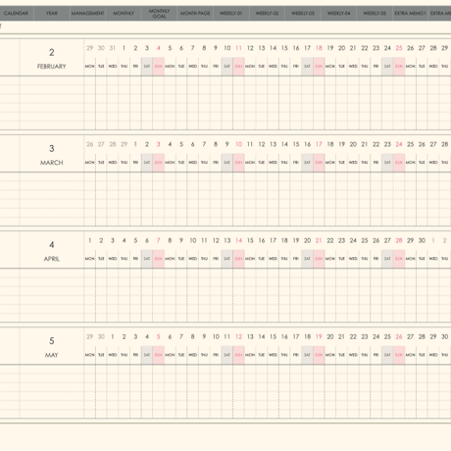Open the WEEKLY-04 tab

[x=339, y=14]
